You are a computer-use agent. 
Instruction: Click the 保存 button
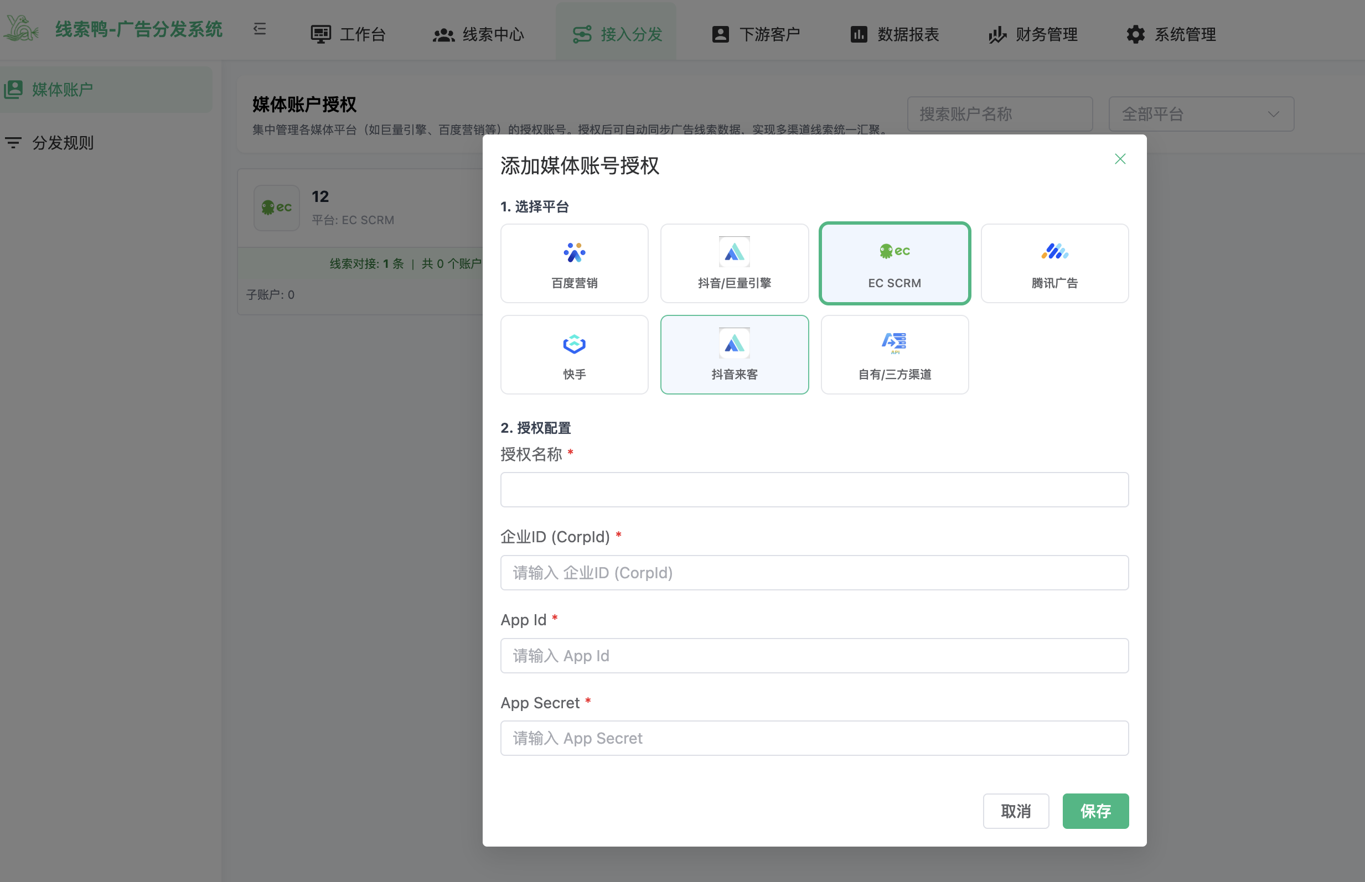coord(1095,811)
